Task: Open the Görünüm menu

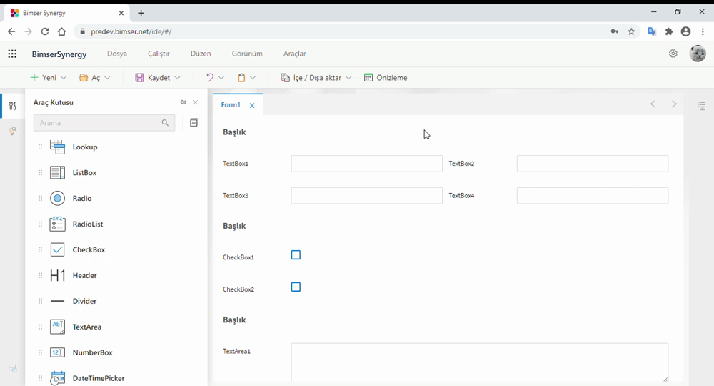Action: click(247, 54)
